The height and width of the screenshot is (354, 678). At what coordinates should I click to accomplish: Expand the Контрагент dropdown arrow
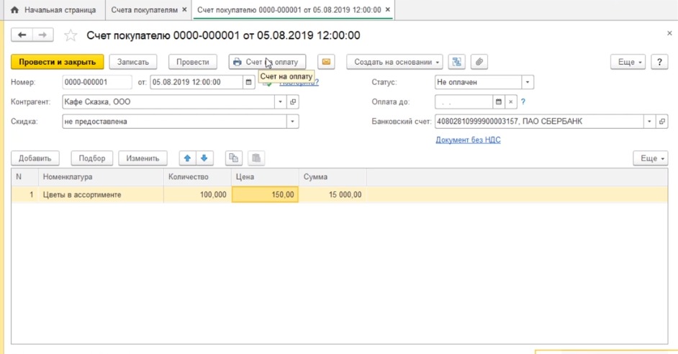281,102
